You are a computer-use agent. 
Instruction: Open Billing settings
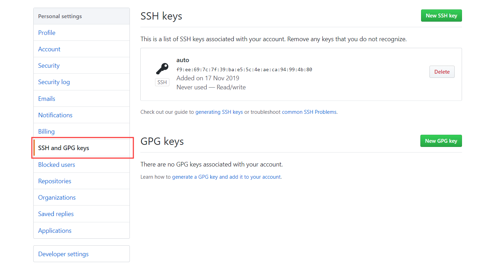46,131
